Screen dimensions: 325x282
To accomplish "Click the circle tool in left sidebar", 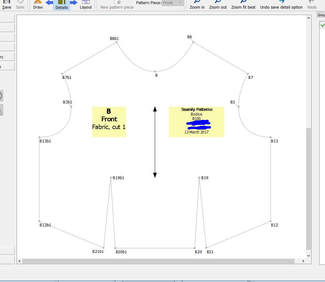I will coord(1,95).
